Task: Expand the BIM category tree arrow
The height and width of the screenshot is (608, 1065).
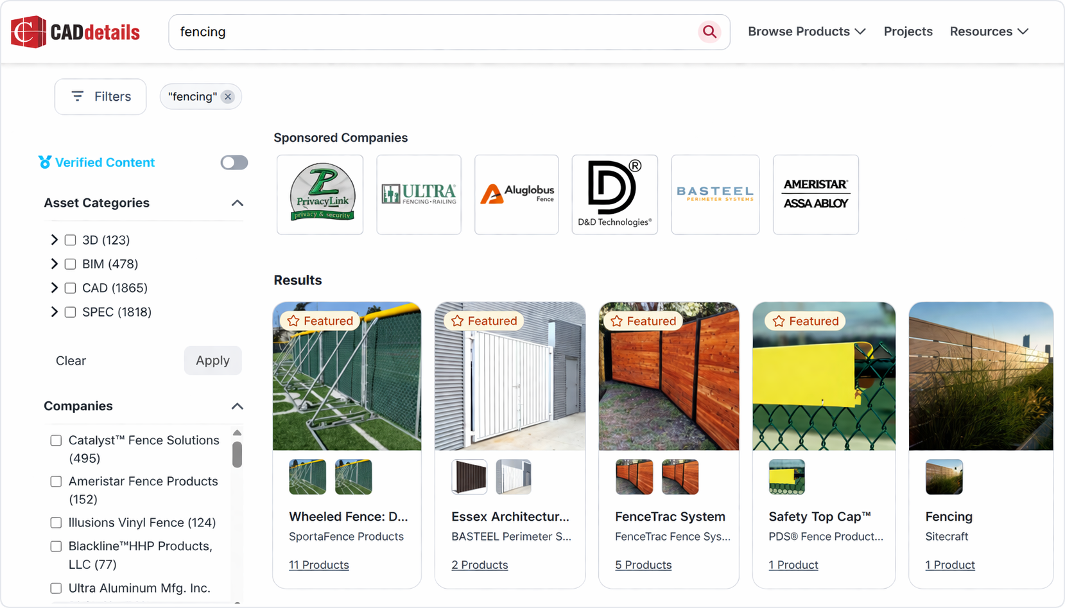Action: (x=54, y=264)
